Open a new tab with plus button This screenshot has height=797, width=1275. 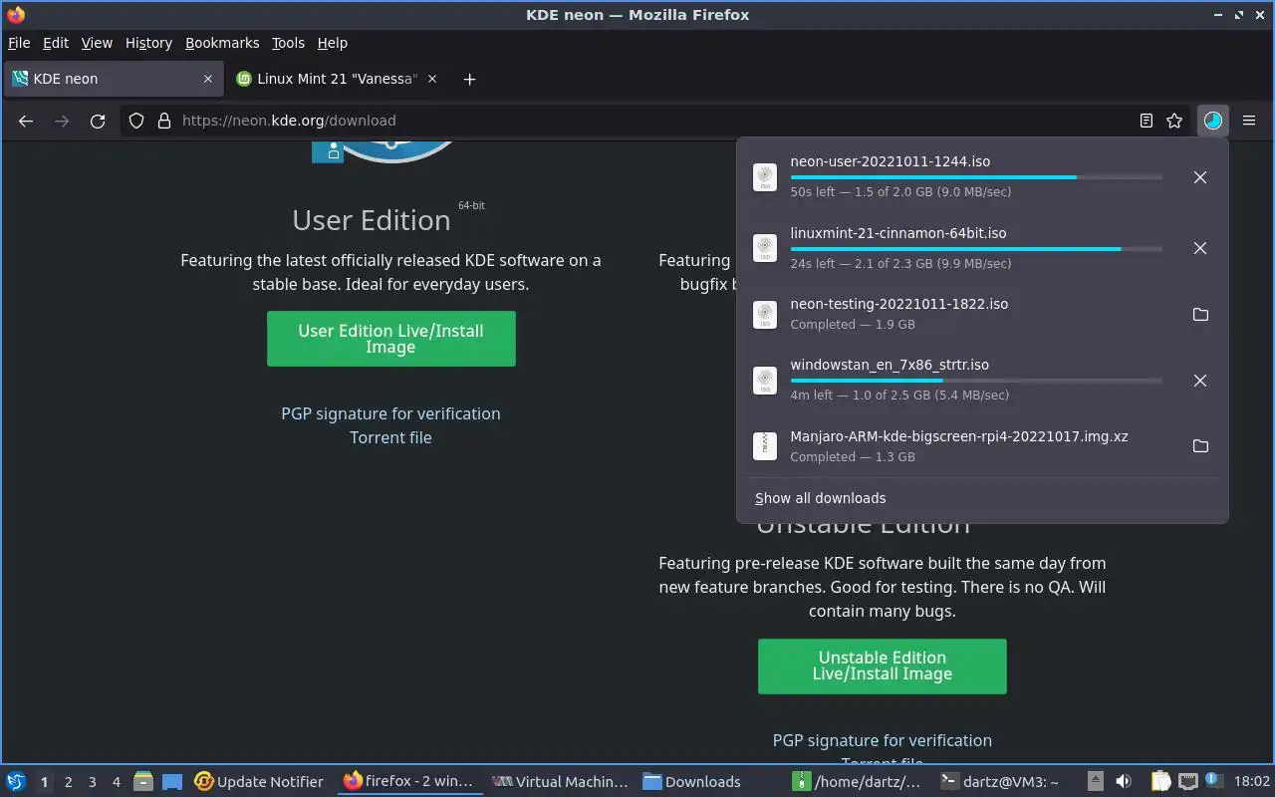pos(469,79)
